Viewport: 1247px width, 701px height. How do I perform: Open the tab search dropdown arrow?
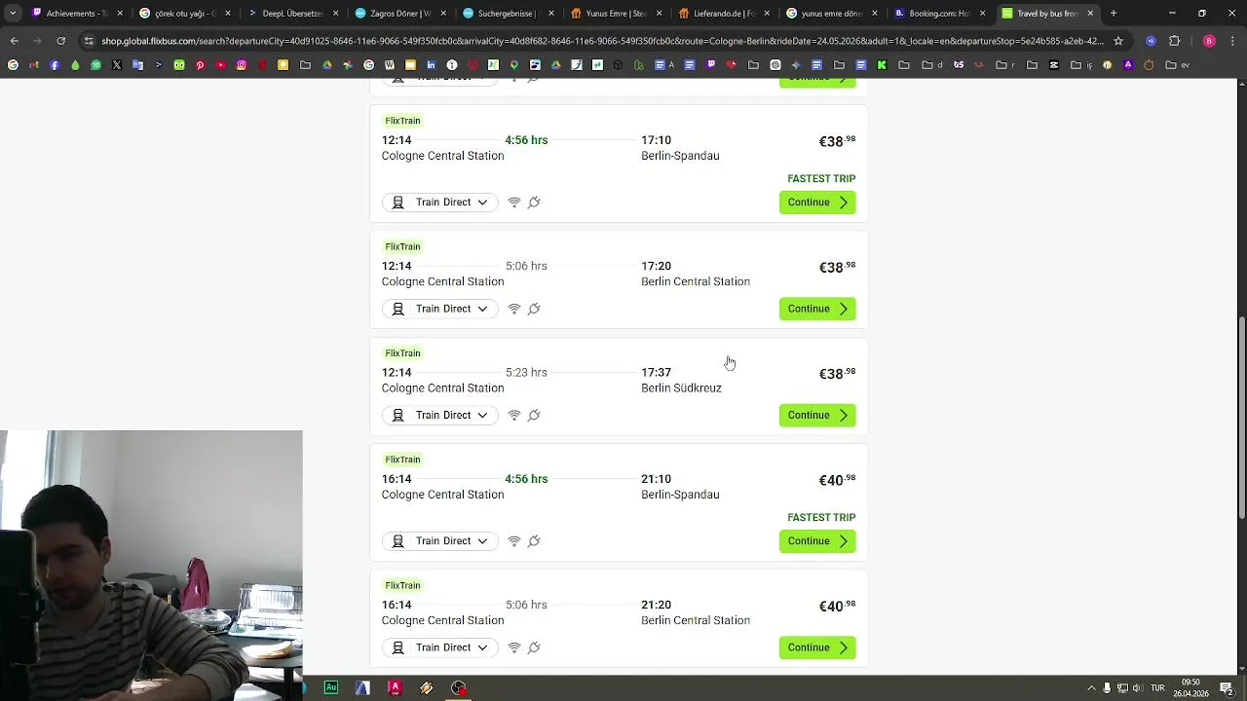click(x=13, y=14)
